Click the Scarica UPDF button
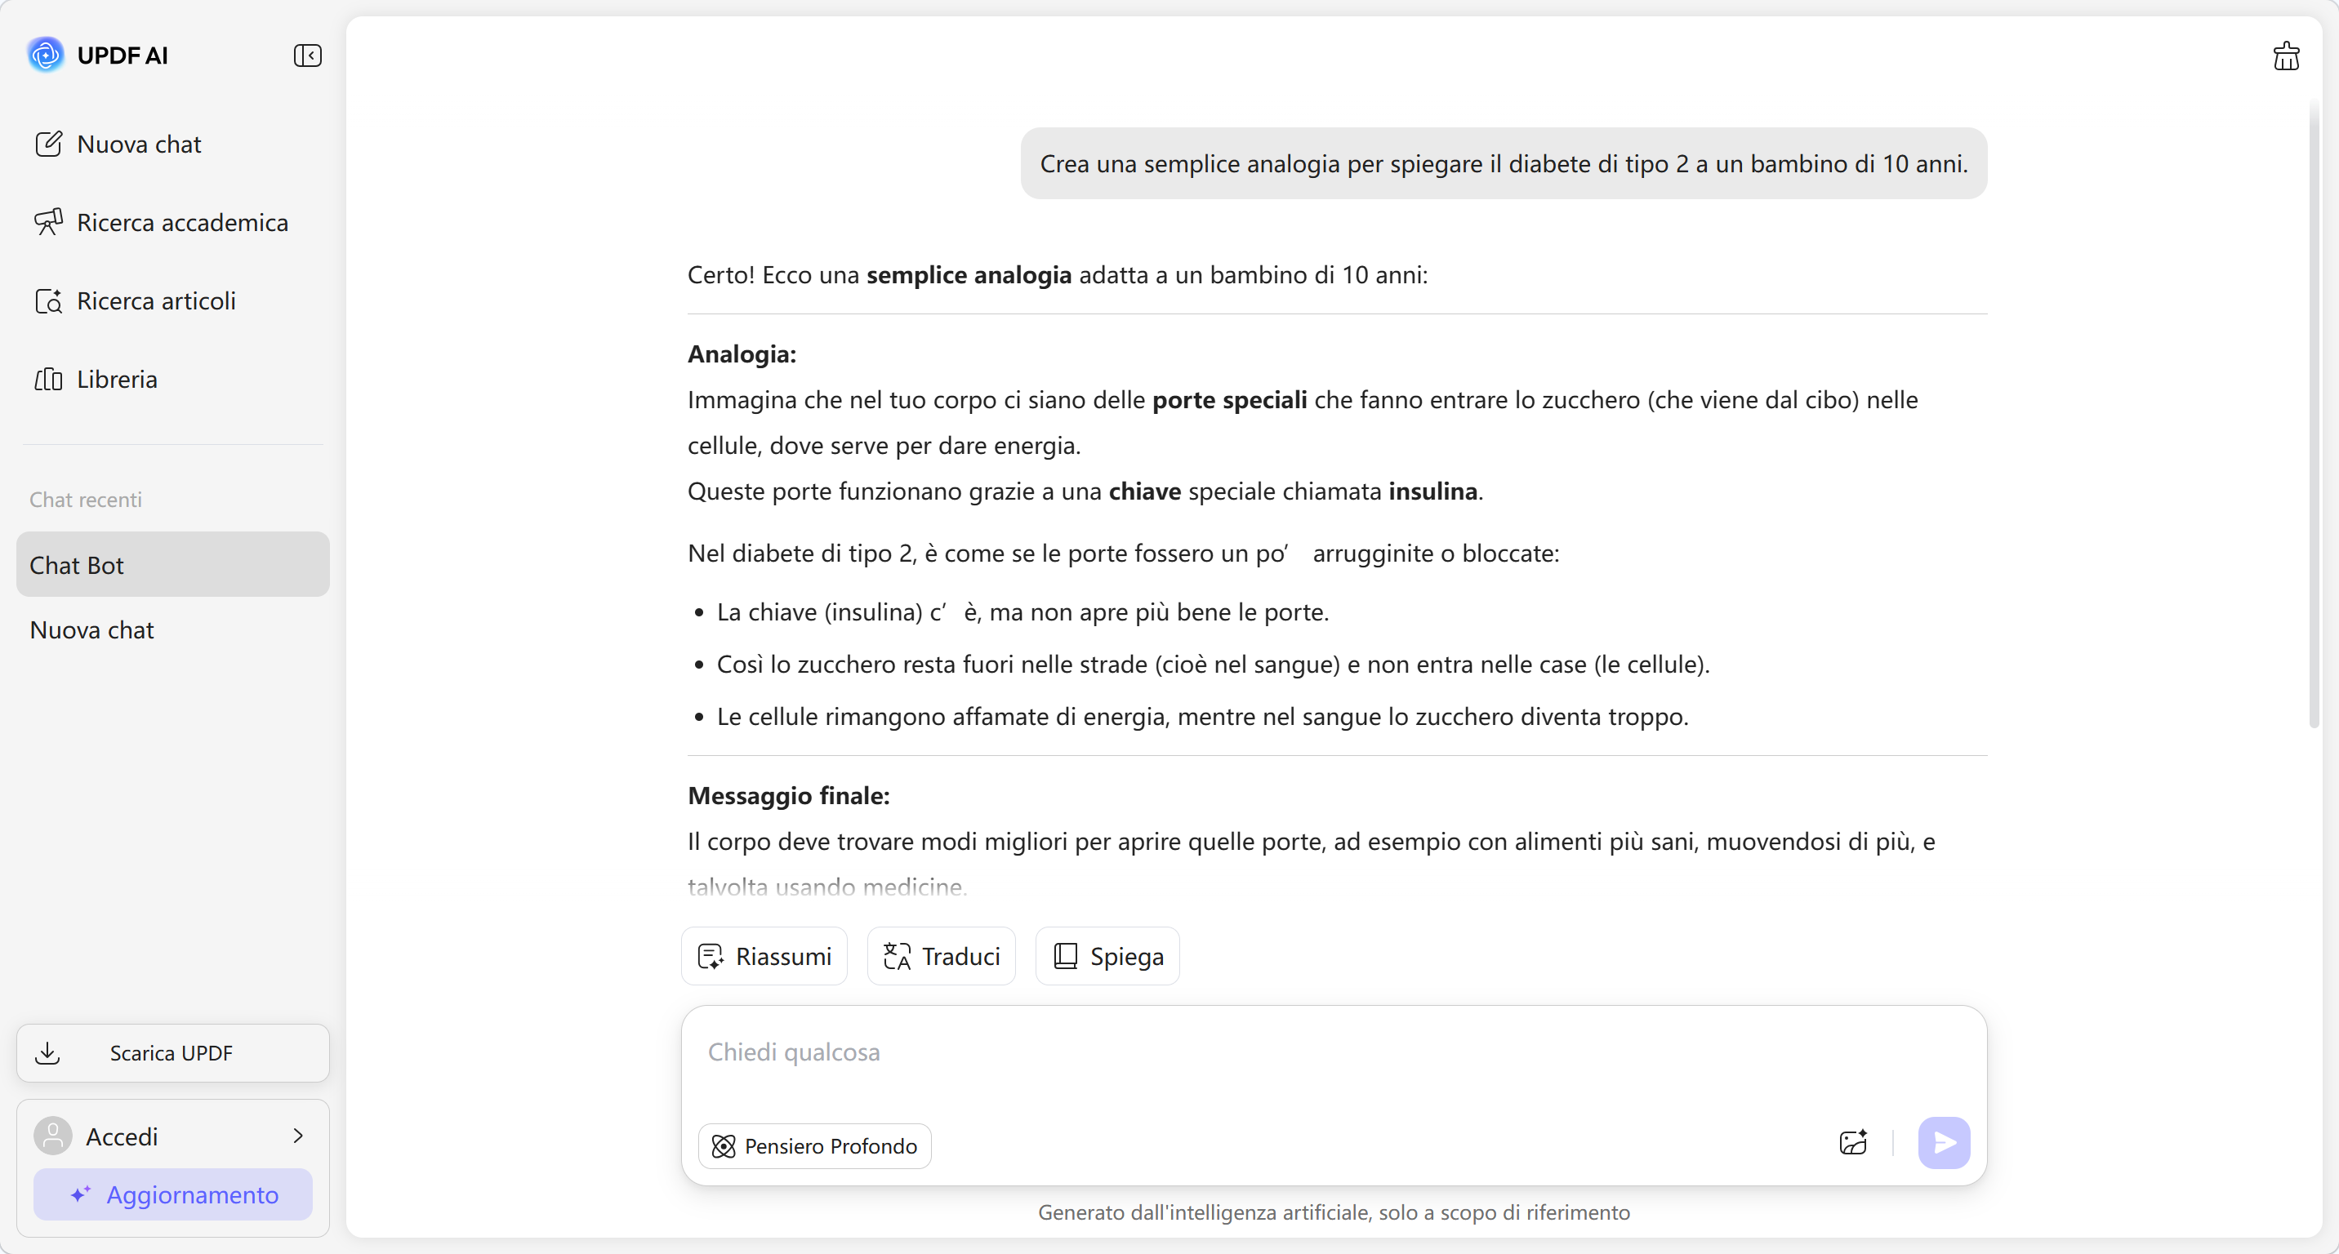2339x1254 pixels. (x=172, y=1052)
